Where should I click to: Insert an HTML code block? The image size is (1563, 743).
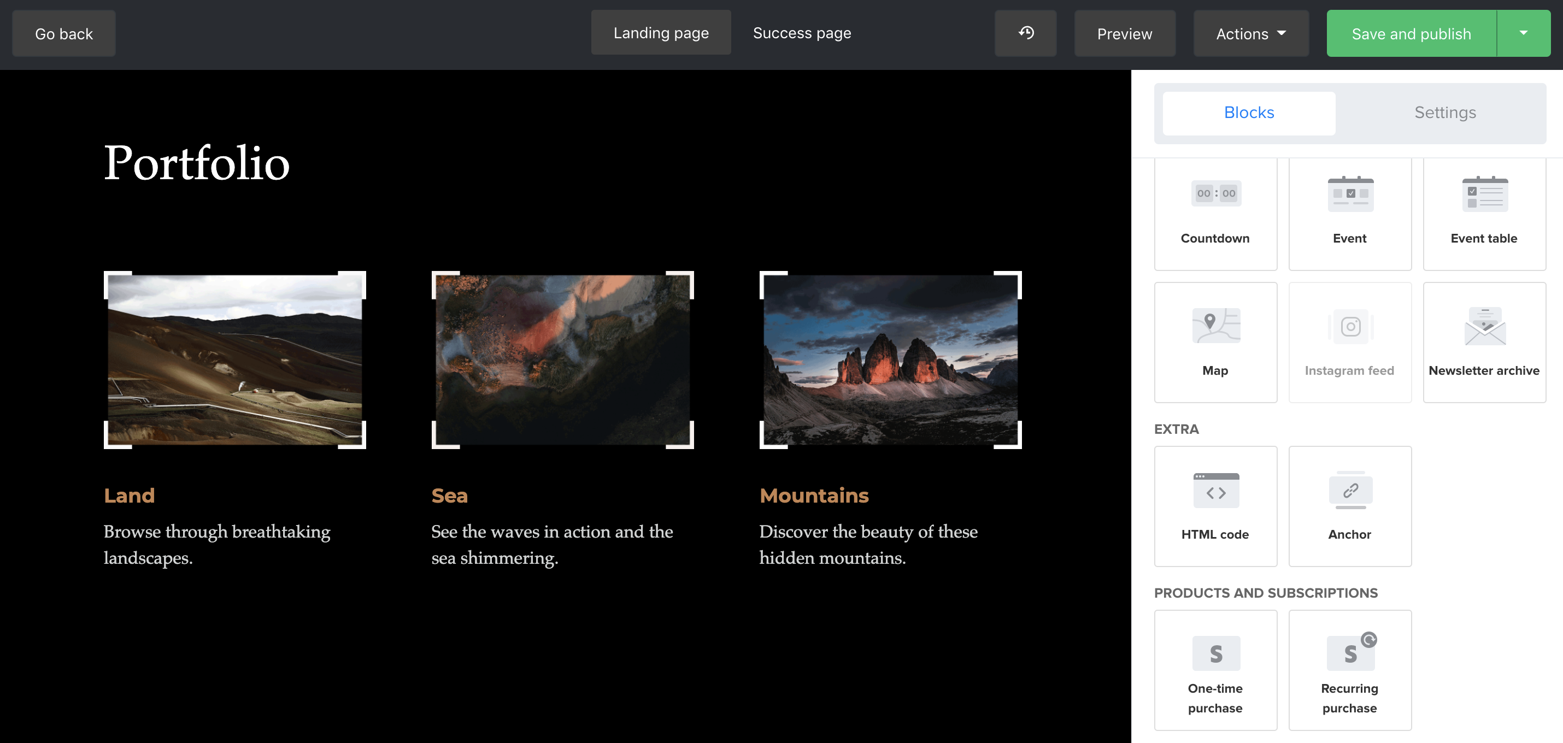point(1215,506)
